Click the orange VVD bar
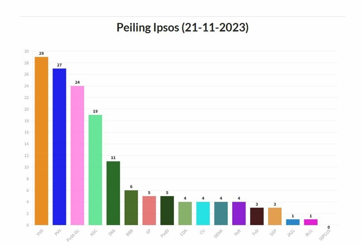362x246 pixels. tap(41, 140)
